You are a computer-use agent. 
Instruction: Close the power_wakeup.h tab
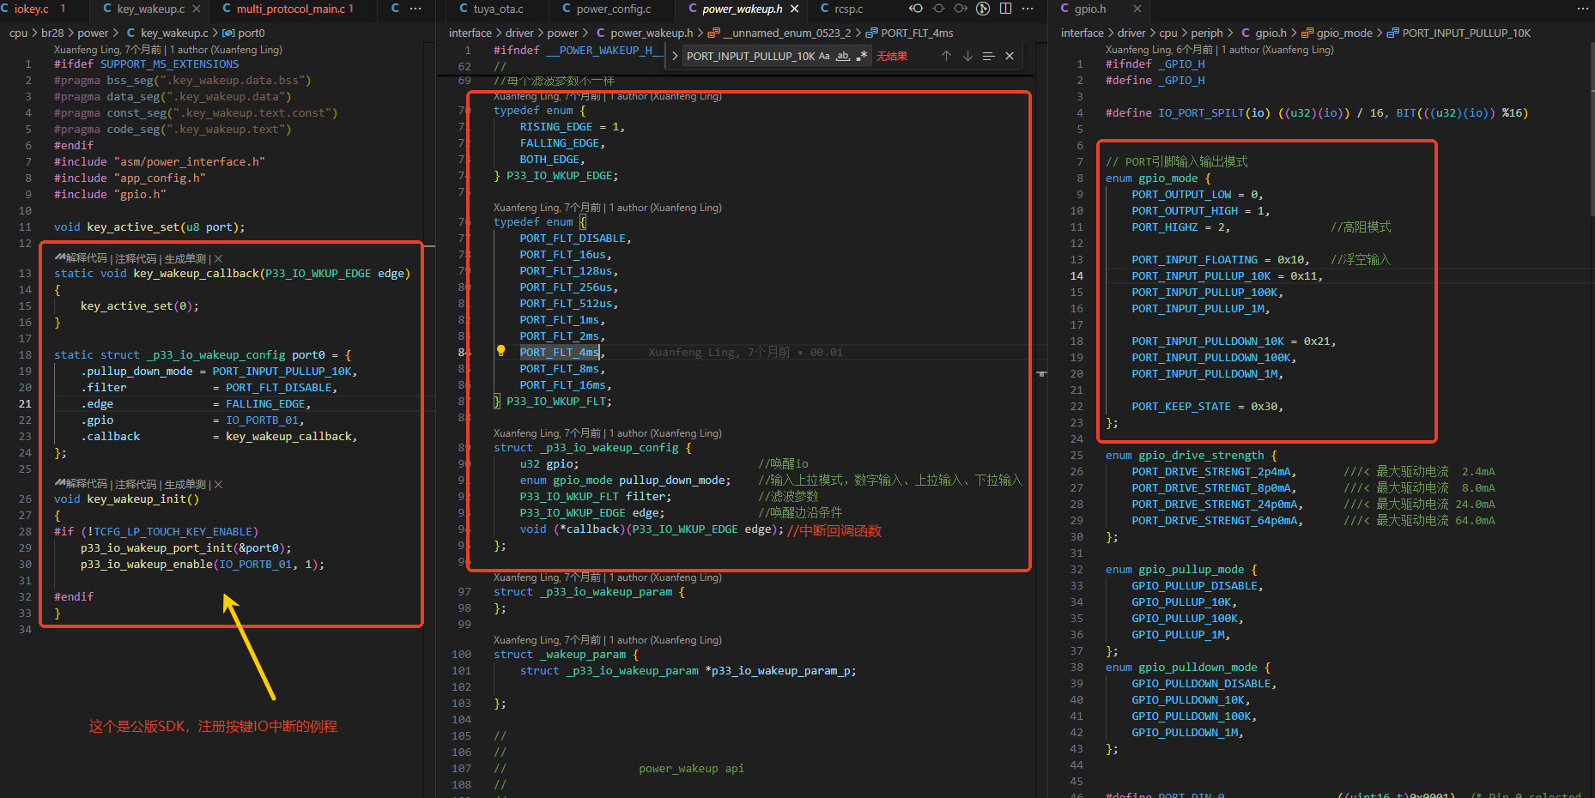(x=794, y=9)
